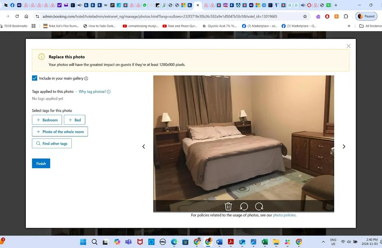Open Word from the taskbar
This screenshot has height=248, width=382.
219,242
